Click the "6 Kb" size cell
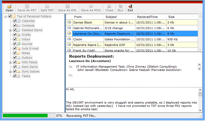The image size is (205, 121). tap(182, 28)
